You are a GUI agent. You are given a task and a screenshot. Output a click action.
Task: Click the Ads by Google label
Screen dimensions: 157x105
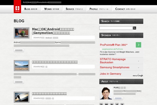point(138,76)
